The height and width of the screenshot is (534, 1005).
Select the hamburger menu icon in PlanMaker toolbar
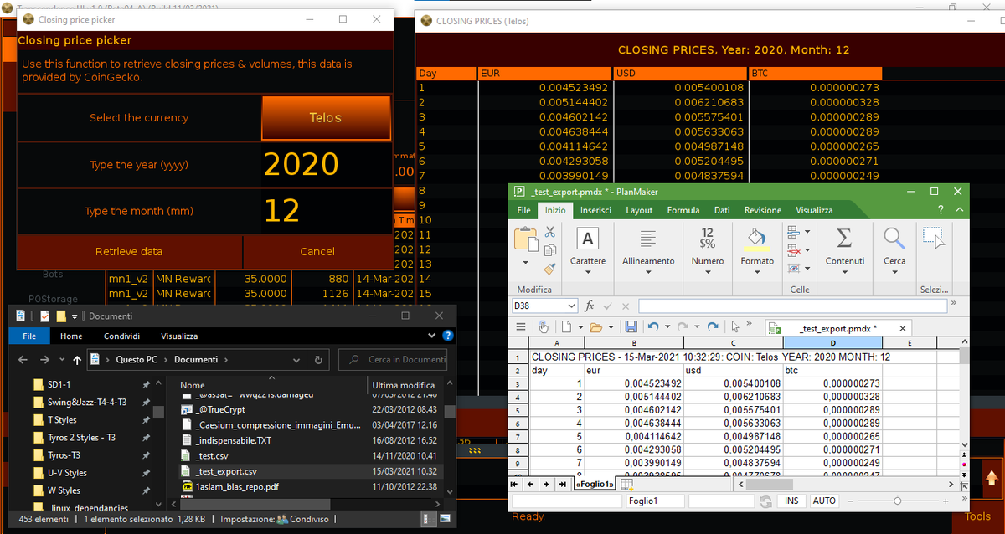(x=521, y=326)
